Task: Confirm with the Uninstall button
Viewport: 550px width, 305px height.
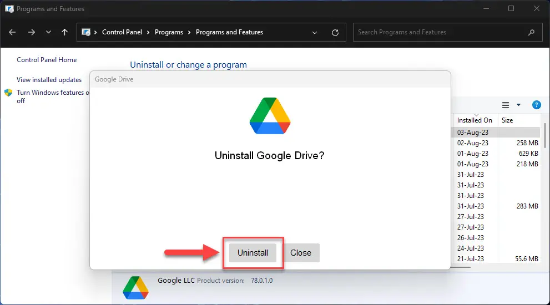Action: 253,253
